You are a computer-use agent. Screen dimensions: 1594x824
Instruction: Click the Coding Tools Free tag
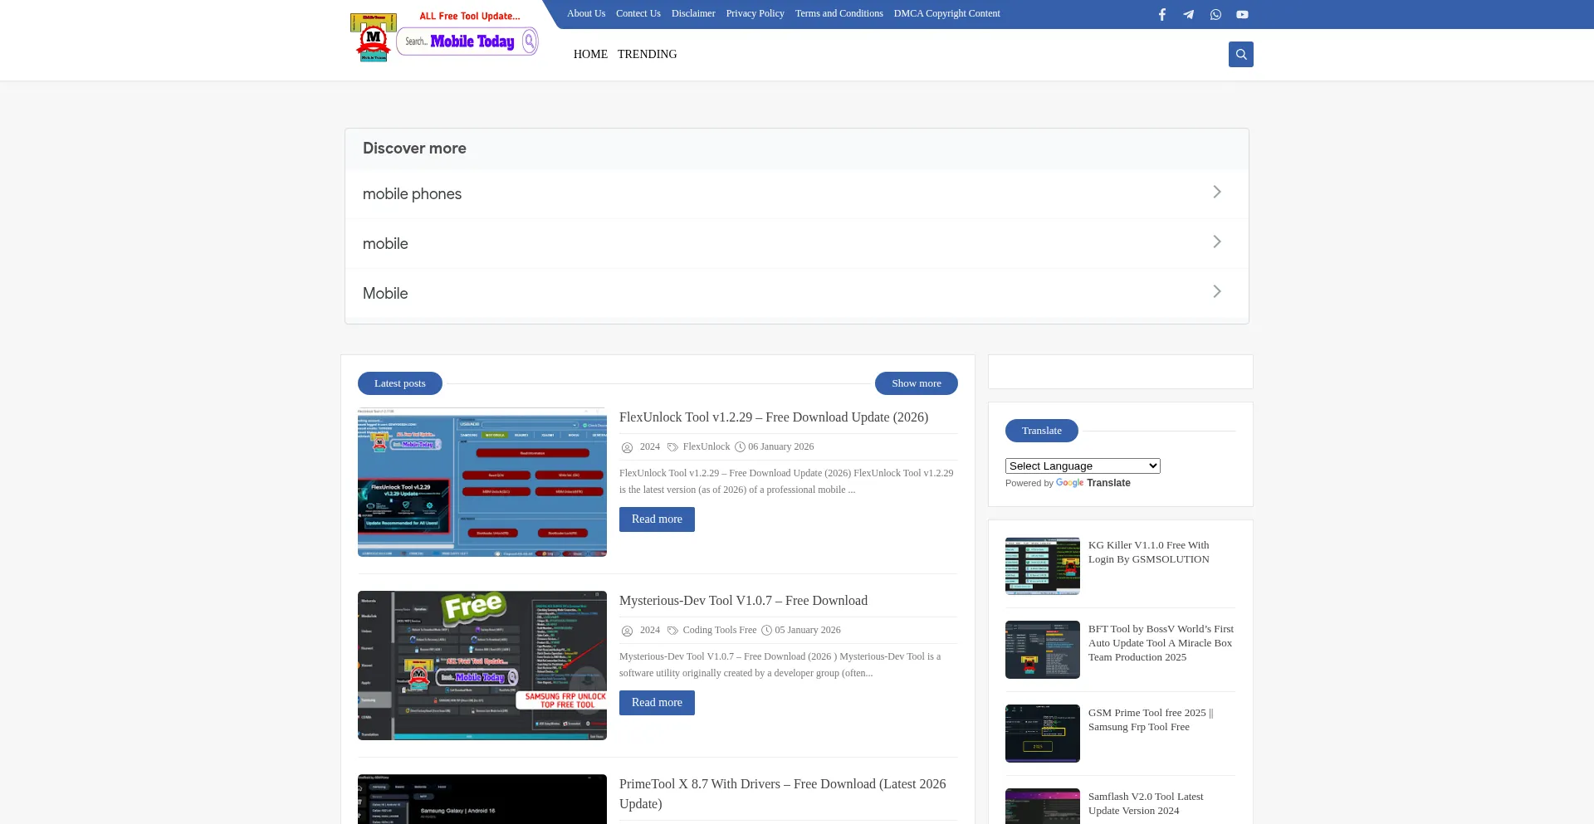719,630
